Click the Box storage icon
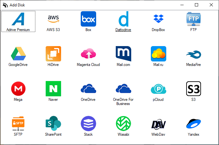The width and height of the screenshot is (219, 145). [88, 19]
